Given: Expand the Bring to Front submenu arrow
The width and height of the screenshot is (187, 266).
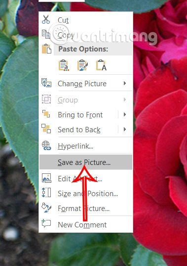Looking at the screenshot, I should (125, 114).
